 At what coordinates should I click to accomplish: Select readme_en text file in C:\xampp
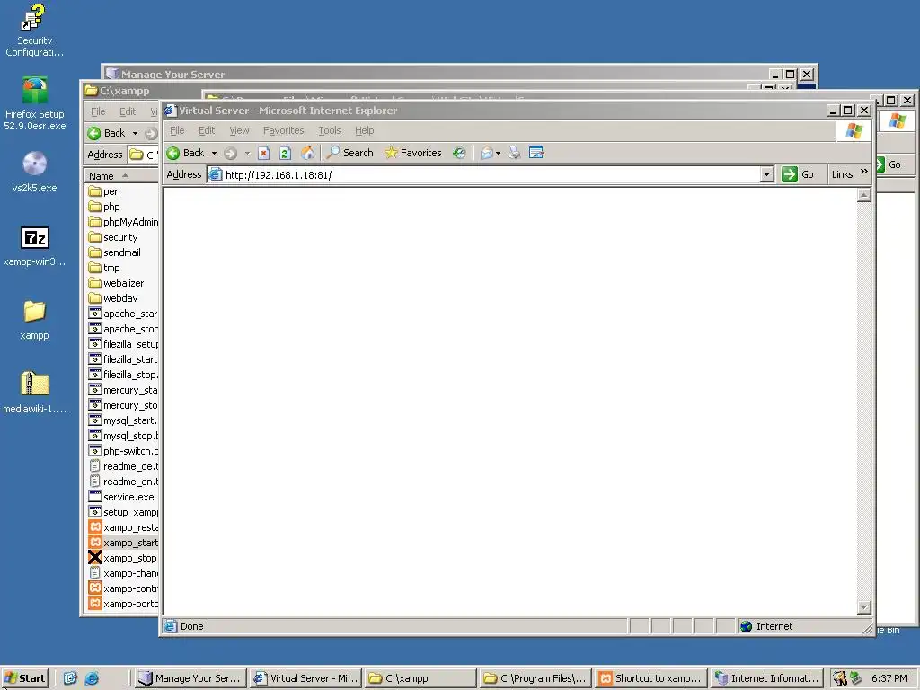point(123,482)
